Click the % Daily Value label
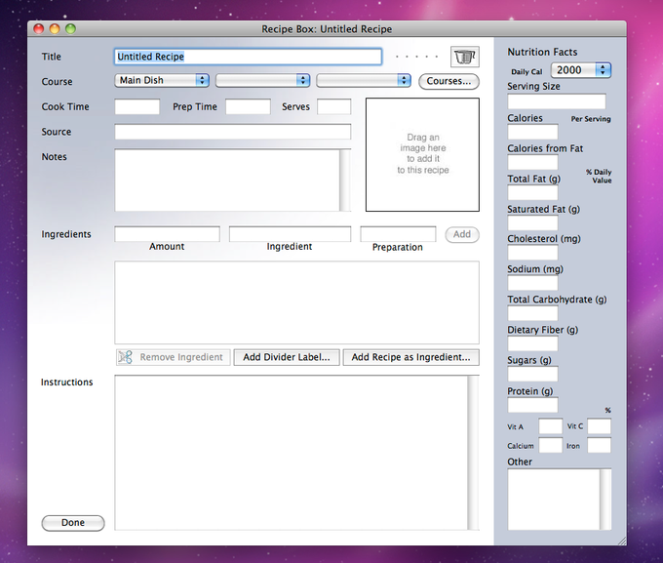 point(600,176)
